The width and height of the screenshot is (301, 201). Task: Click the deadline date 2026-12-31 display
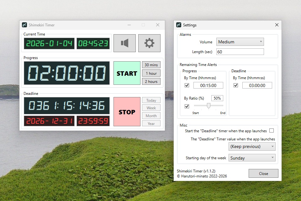[49, 121]
